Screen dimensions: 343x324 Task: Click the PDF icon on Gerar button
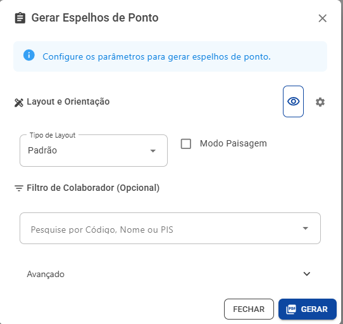pyautogui.click(x=291, y=309)
